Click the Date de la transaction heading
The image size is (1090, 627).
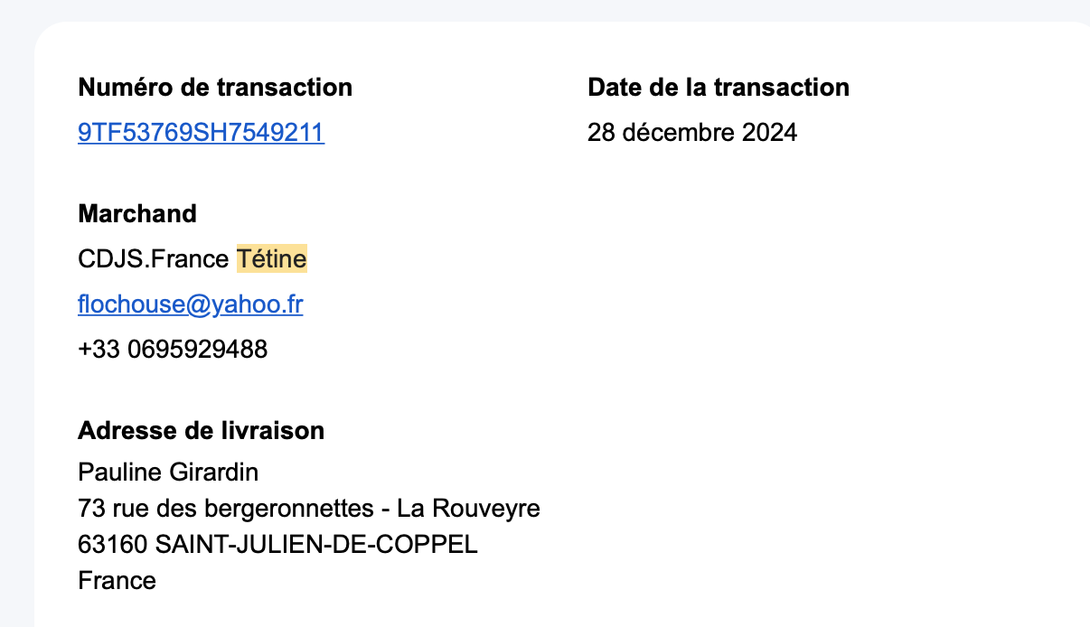tap(718, 88)
